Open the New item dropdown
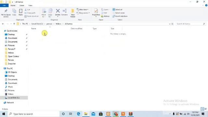 click(82, 9)
